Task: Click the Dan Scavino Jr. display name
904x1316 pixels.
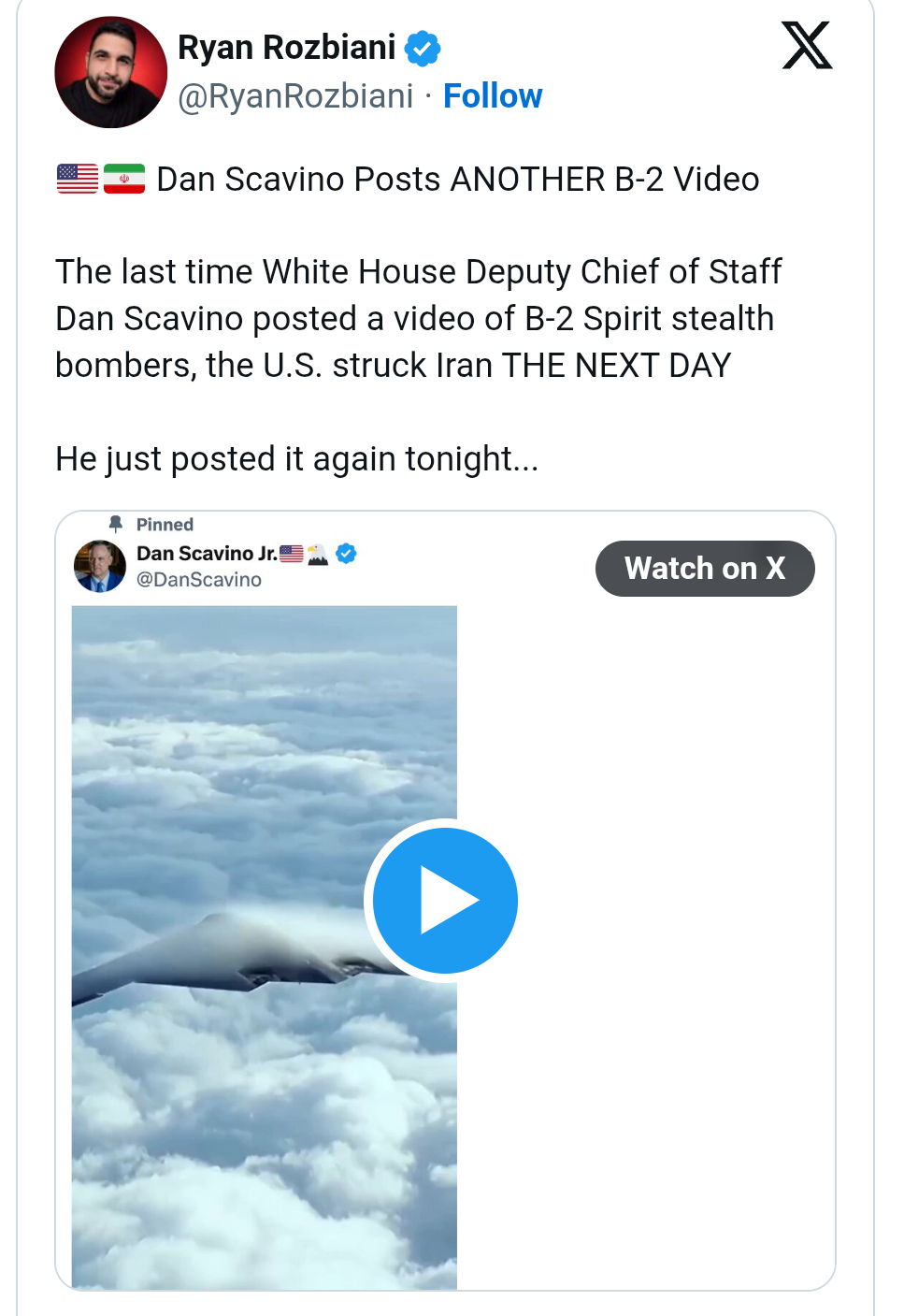Action: point(207,554)
